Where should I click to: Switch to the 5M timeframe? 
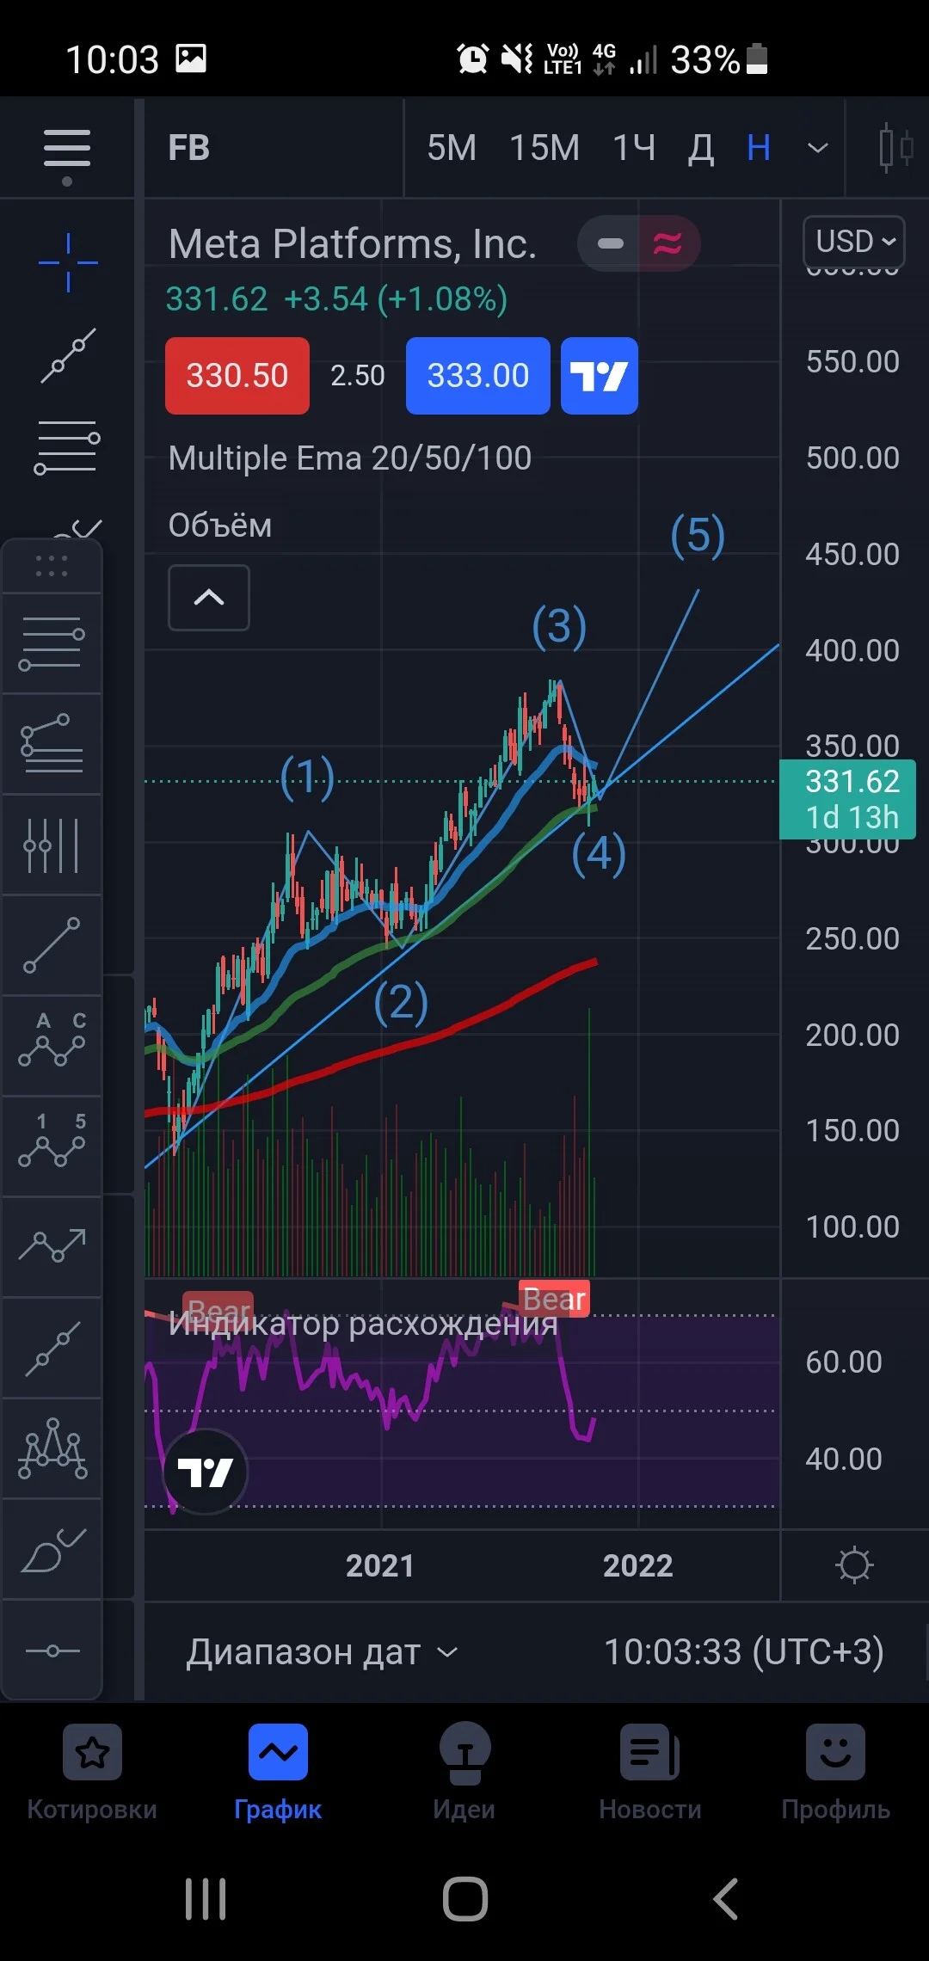pos(452,148)
